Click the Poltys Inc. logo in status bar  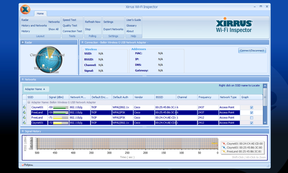click(27, 165)
